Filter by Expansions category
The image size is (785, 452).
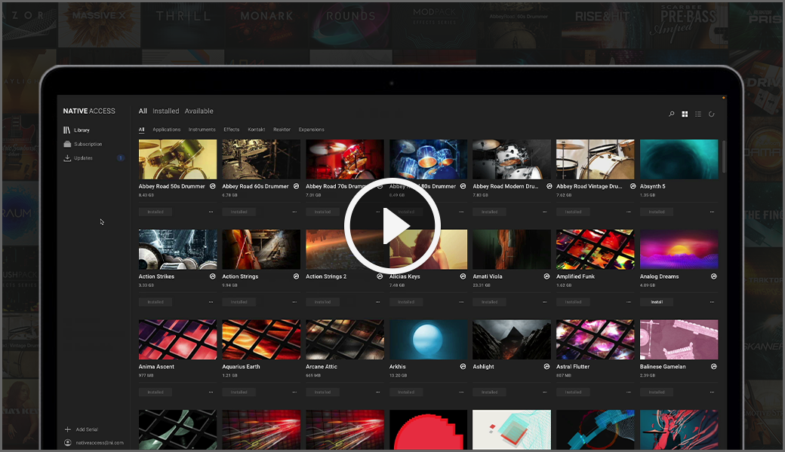(x=312, y=130)
